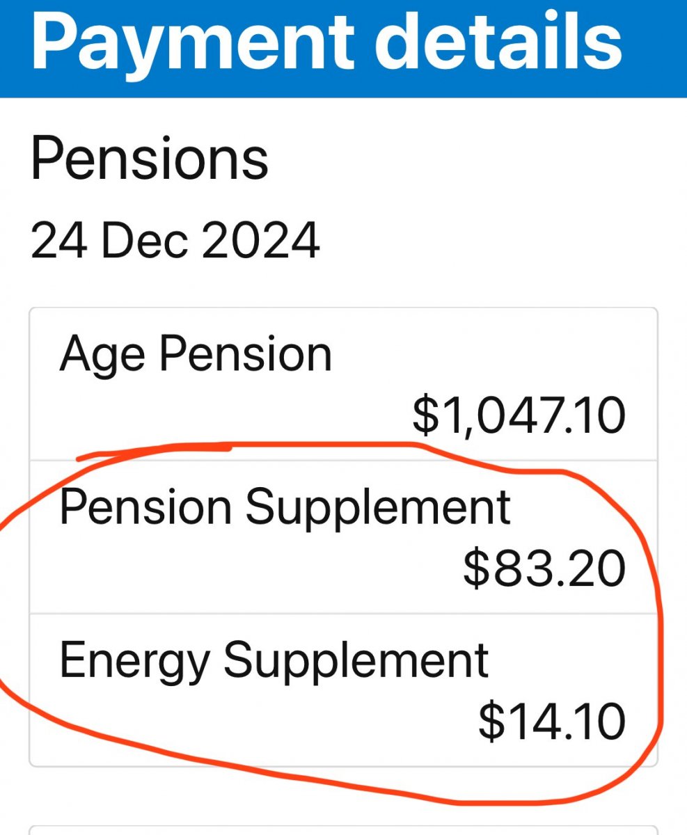
Task: Open the partially visible card at the bottom
Action: (343, 829)
